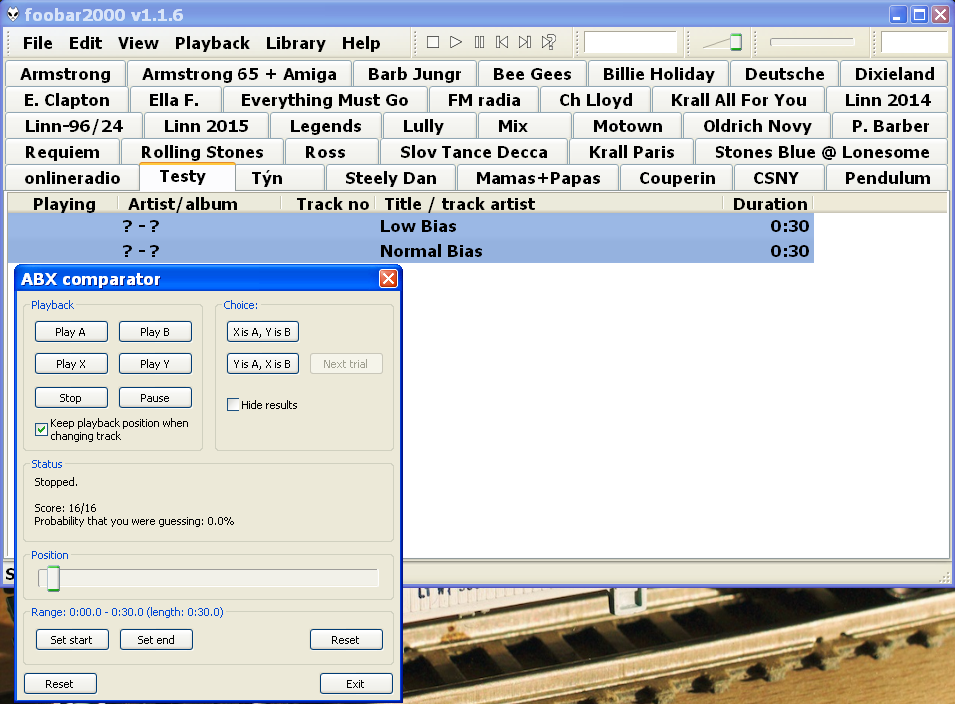Switch to the Pendulum playlist tab

point(887,178)
